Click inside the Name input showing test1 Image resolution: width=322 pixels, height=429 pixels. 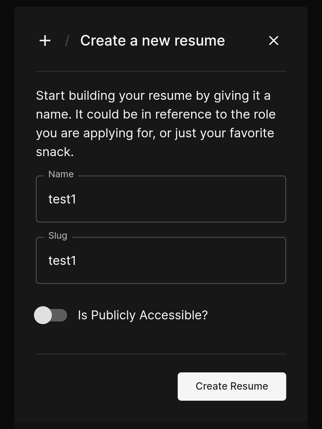161,199
